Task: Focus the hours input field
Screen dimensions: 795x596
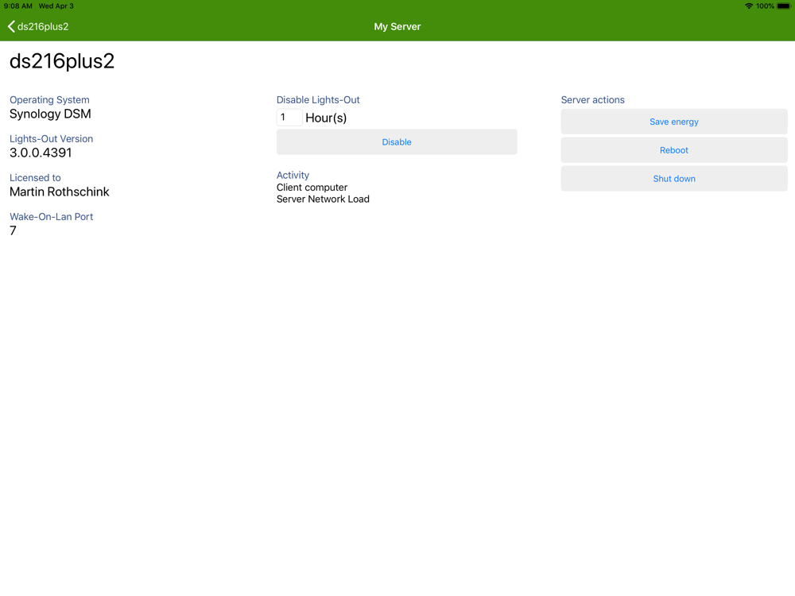Action: tap(289, 118)
